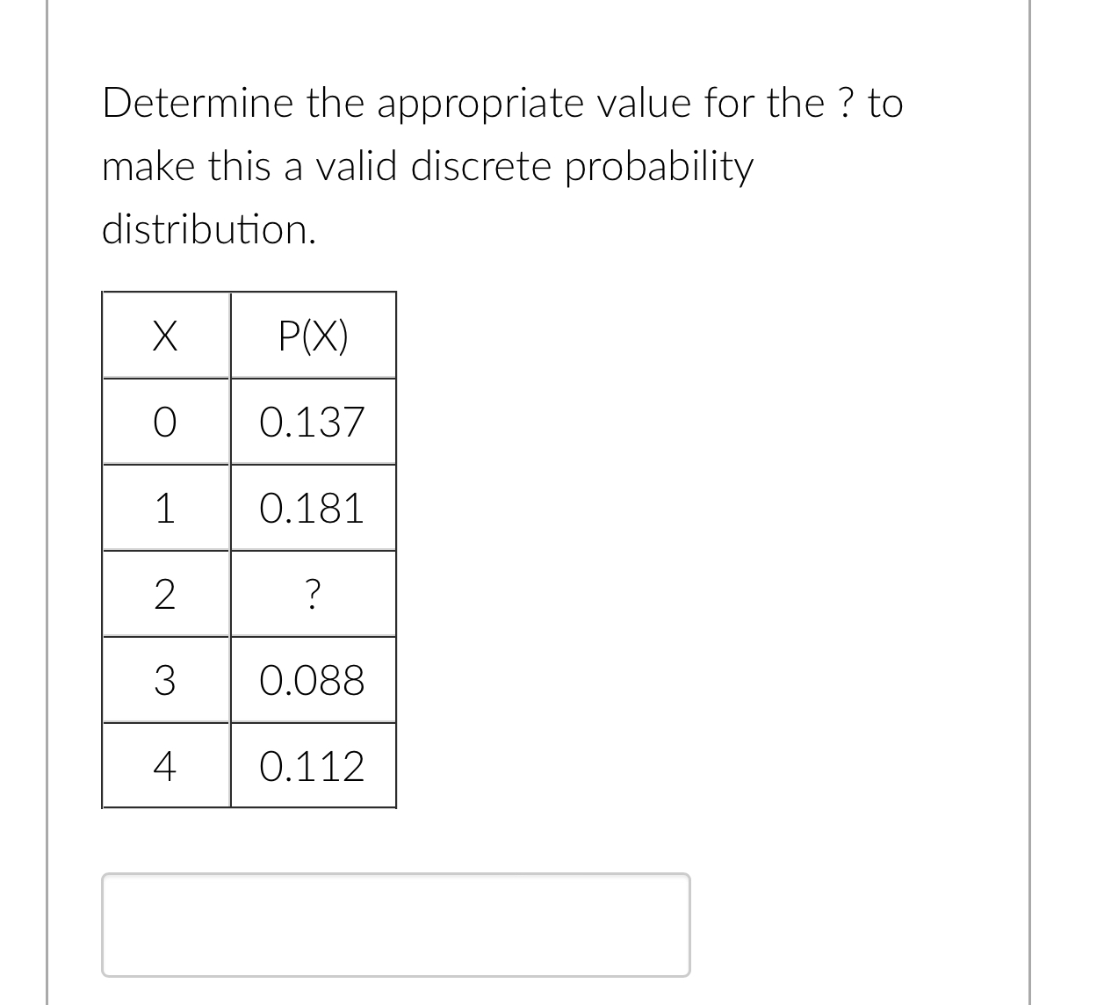1104x1005 pixels.
Task: Click inside the empty answer box
Action: 395,923
